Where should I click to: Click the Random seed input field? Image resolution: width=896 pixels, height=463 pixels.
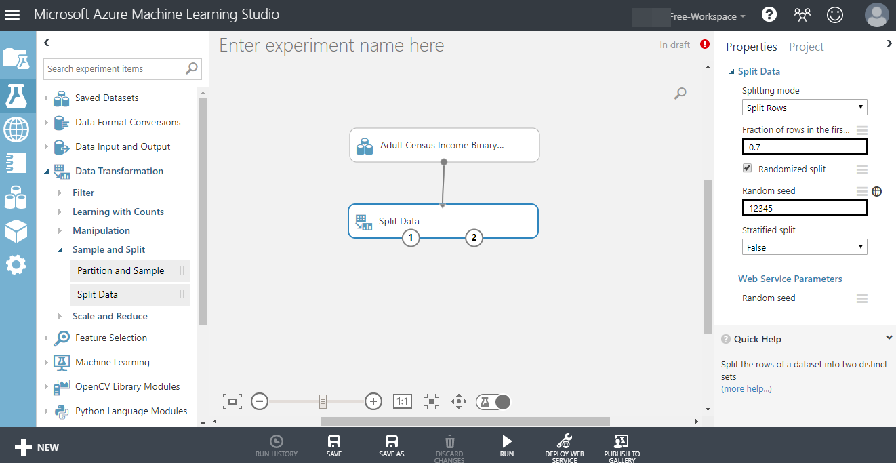(805, 207)
